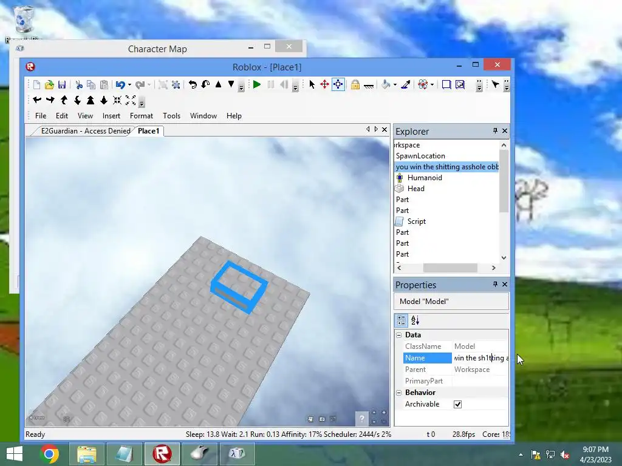Expand camera toolbar overflow options
The height and width of the screenshot is (466, 622).
pyautogui.click(x=142, y=102)
